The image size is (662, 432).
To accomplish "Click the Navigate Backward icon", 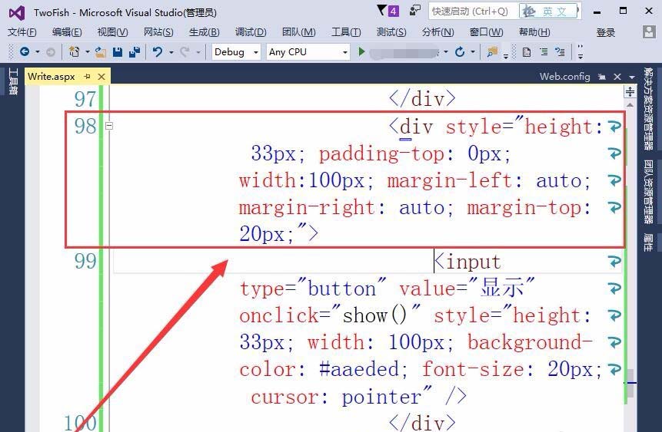I will pos(25,52).
